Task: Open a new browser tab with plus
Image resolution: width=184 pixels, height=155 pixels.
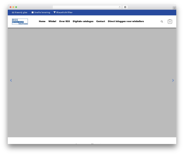Action: click(x=174, y=8)
